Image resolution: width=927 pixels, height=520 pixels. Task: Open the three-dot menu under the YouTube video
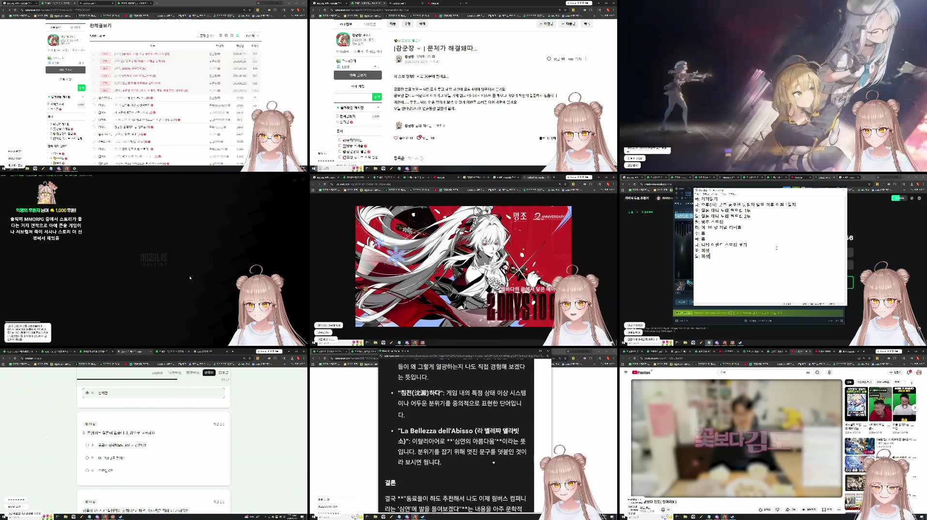click(x=839, y=509)
